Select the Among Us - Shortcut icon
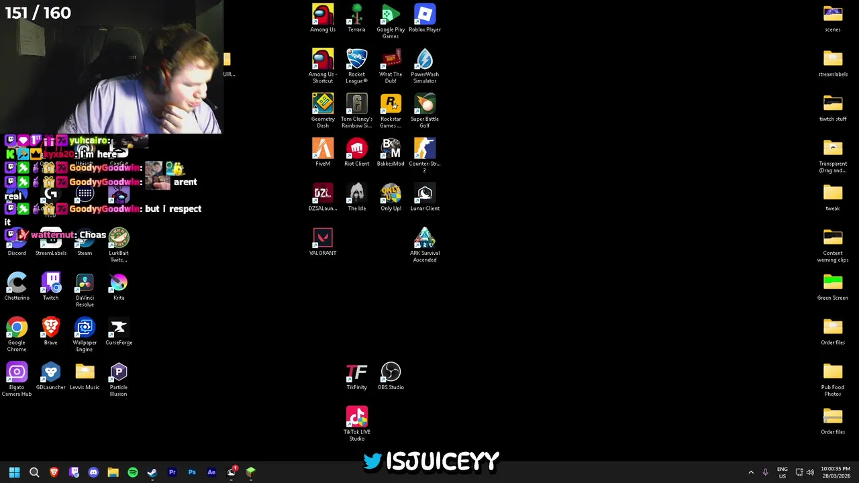Viewport: 859px width, 483px height. [323, 66]
